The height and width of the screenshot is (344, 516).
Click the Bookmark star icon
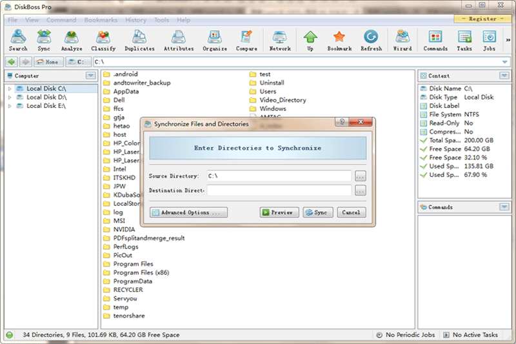click(339, 40)
